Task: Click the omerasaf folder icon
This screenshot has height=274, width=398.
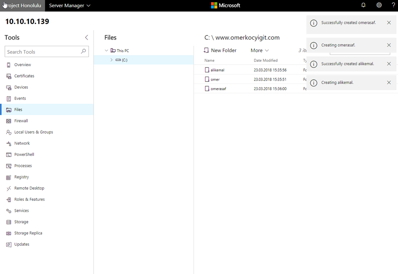Action: click(207, 88)
